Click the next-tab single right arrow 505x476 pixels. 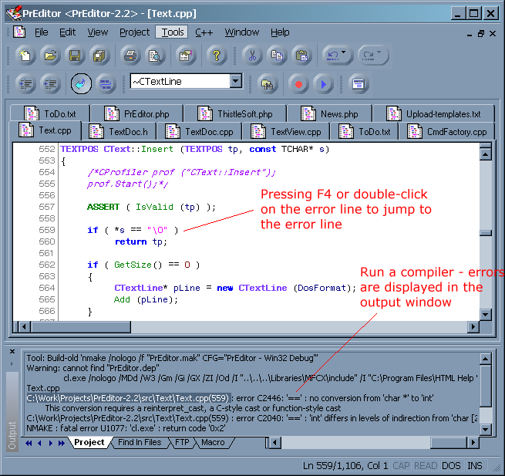click(51, 443)
